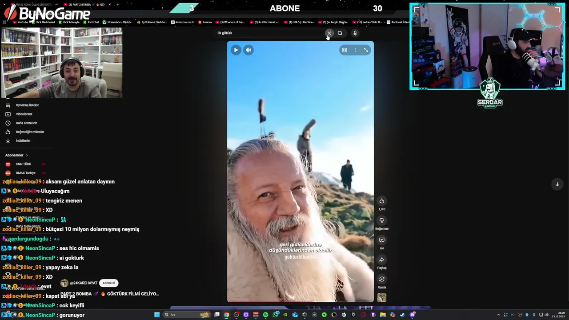Switch the Shorts player to fullscreen

pos(366,50)
